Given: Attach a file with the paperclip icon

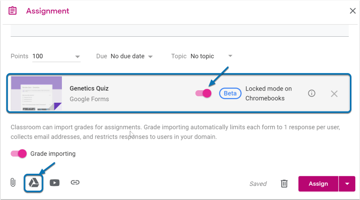Looking at the screenshot, I should (x=13, y=182).
